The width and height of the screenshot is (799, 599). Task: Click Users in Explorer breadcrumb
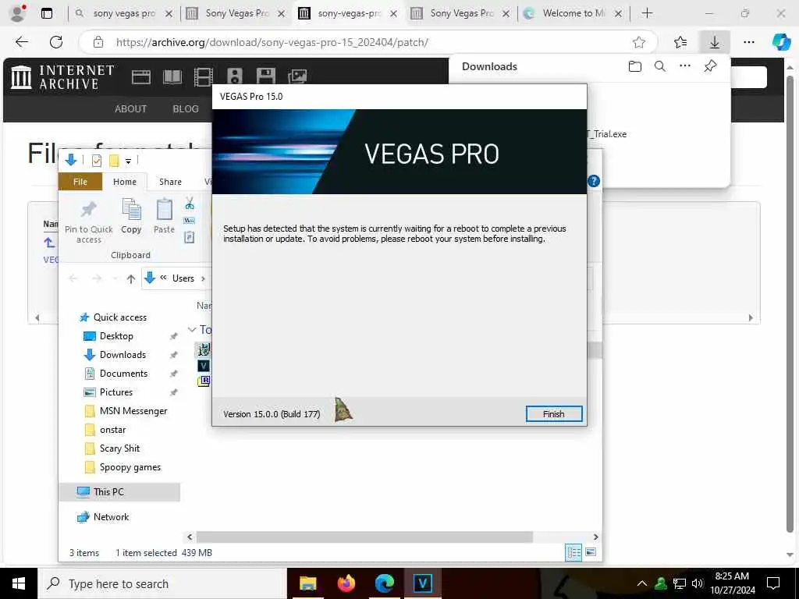[x=183, y=278]
